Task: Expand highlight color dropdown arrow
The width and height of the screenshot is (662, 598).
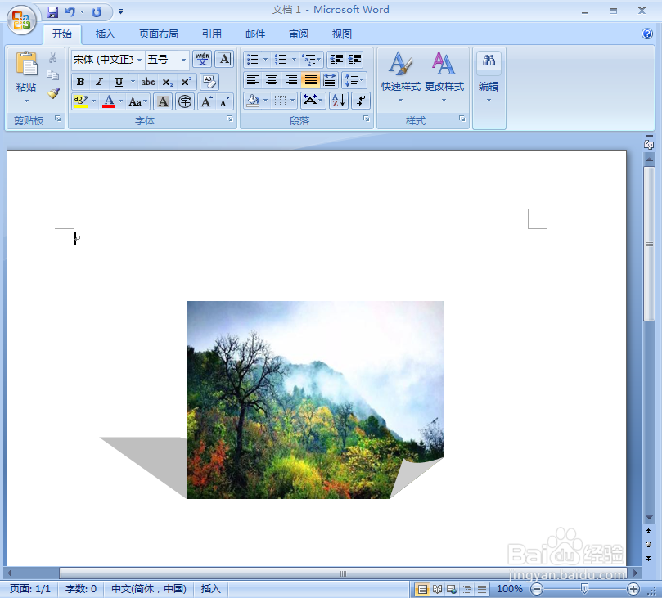Action: click(94, 101)
